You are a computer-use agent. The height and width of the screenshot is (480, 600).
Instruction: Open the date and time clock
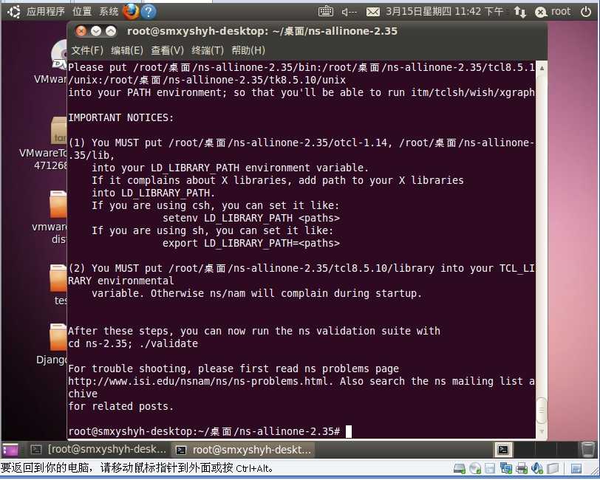point(444,12)
